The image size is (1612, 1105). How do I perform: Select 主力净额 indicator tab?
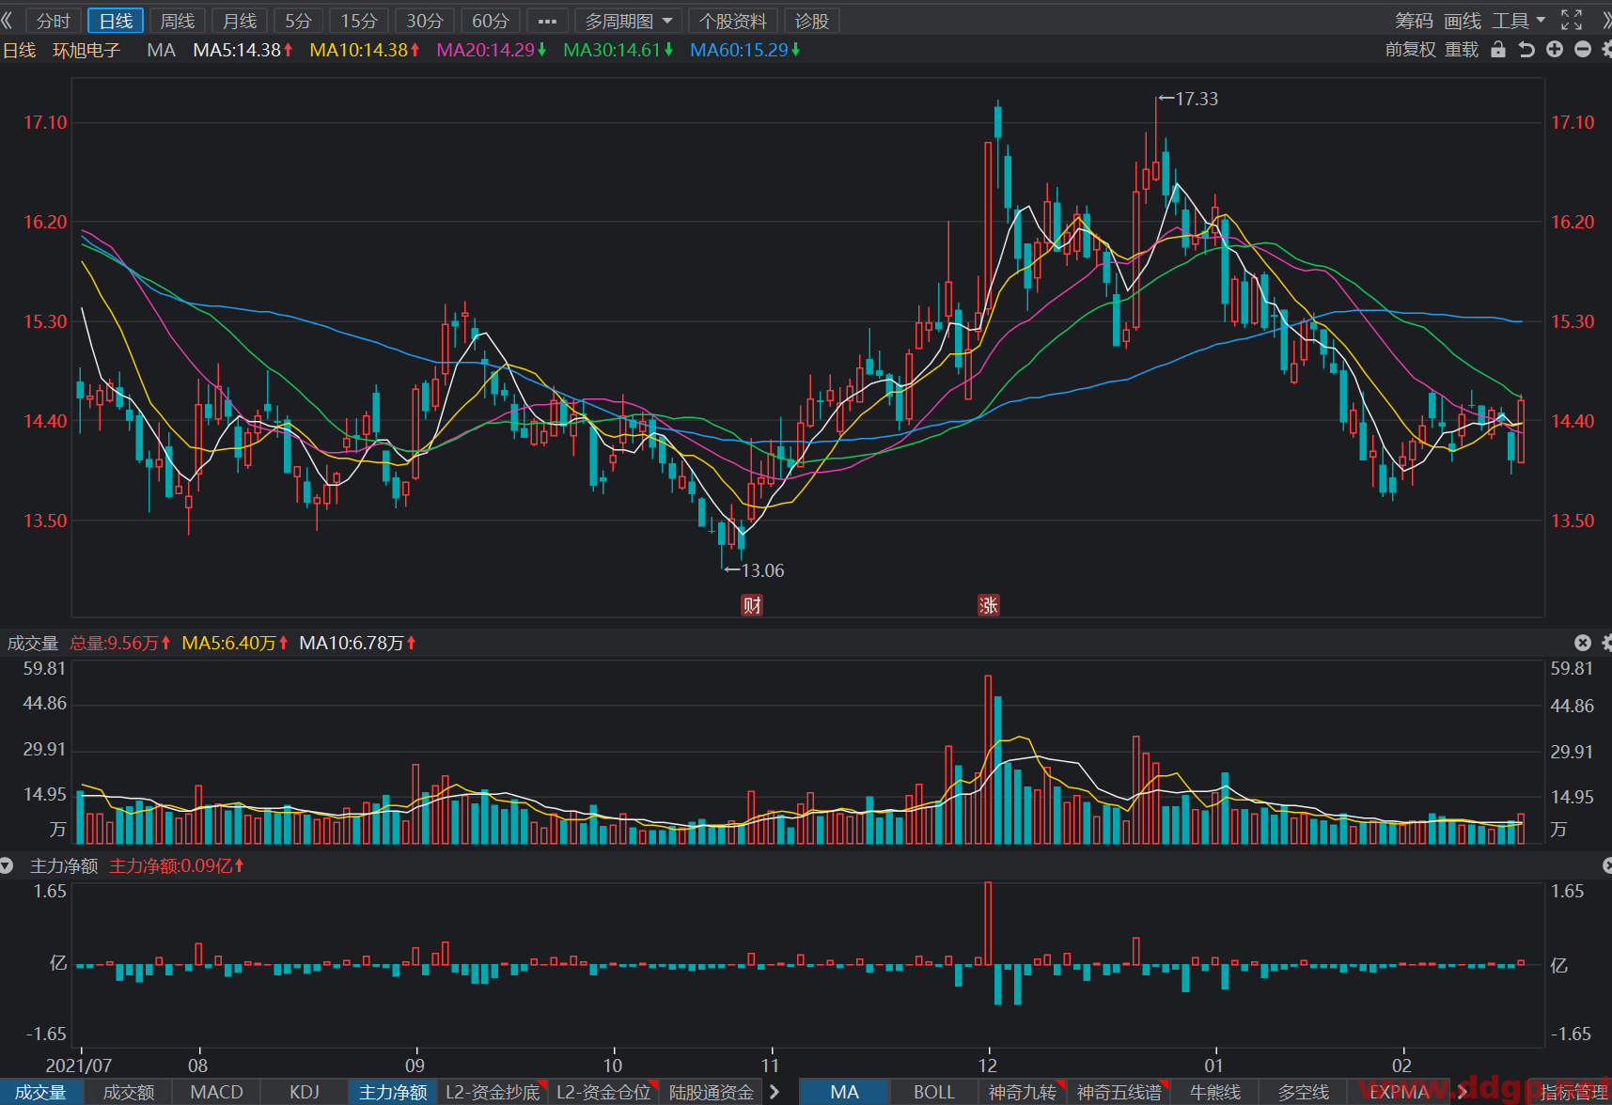click(x=393, y=1092)
